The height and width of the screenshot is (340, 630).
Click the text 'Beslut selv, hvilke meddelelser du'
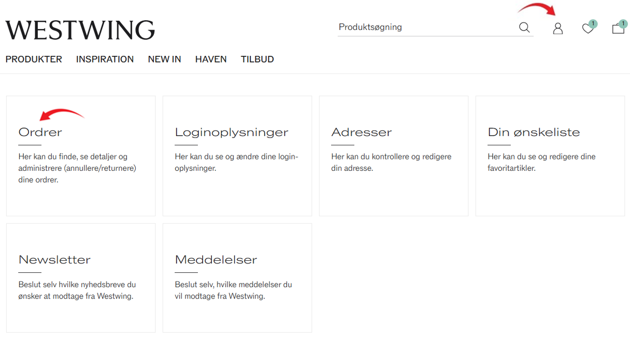(x=234, y=284)
